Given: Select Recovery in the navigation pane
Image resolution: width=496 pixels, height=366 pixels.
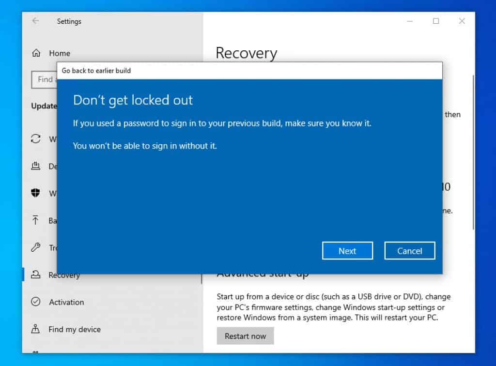Looking at the screenshot, I should pos(65,275).
